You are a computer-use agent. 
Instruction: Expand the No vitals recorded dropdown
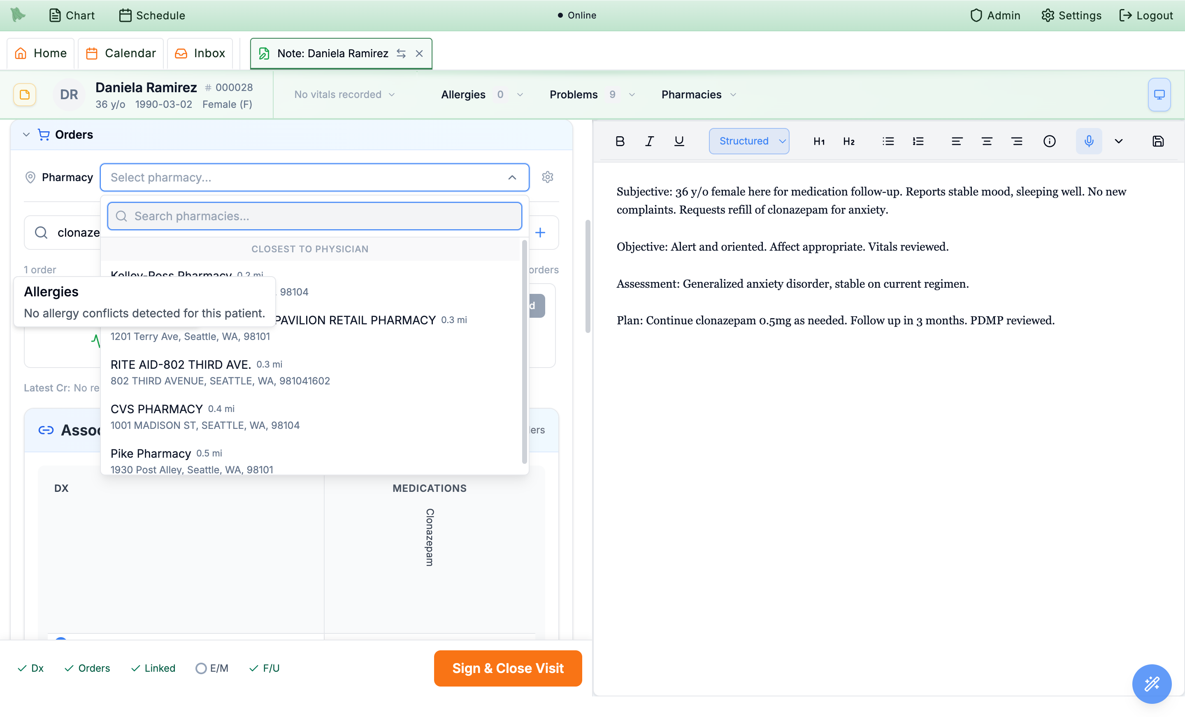pyautogui.click(x=344, y=94)
